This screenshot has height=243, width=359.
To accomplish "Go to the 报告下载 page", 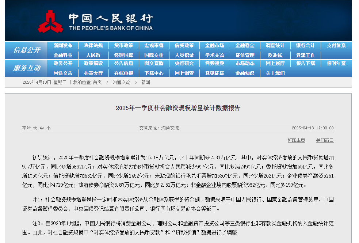I will tap(305, 64).
